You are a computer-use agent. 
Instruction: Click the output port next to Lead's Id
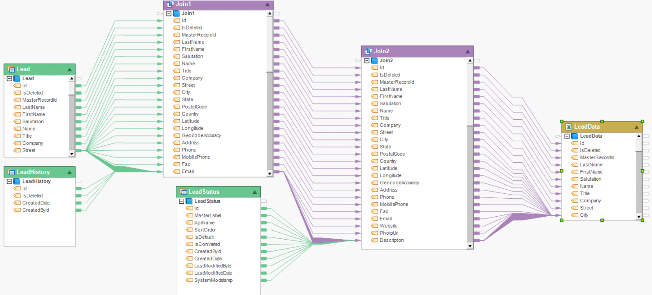click(78, 86)
